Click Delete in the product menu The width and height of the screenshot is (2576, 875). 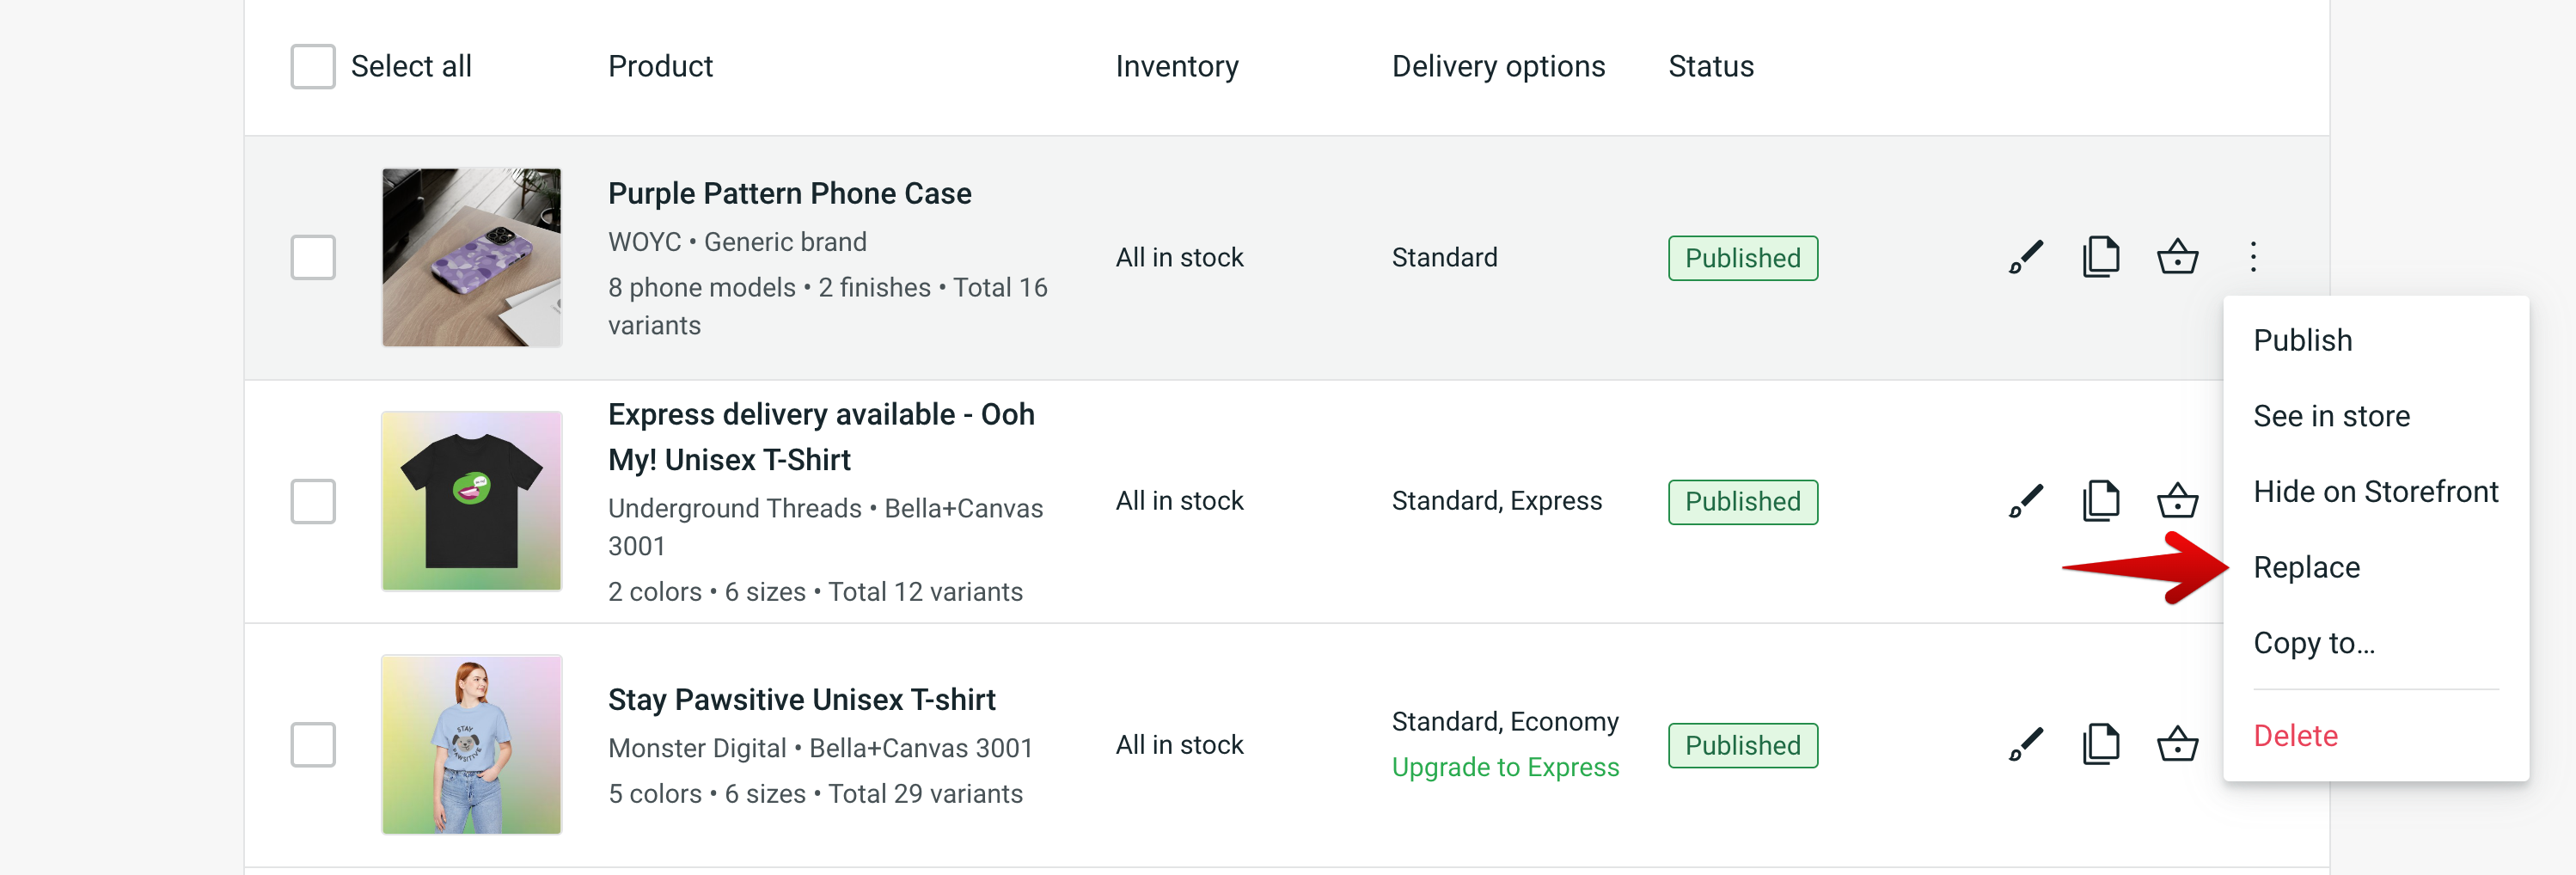pyautogui.click(x=2295, y=735)
